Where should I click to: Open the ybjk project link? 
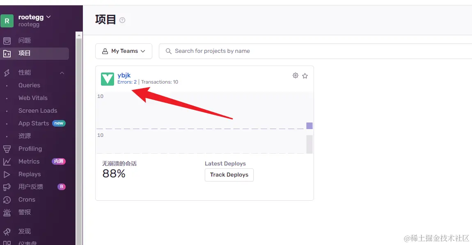[124, 75]
